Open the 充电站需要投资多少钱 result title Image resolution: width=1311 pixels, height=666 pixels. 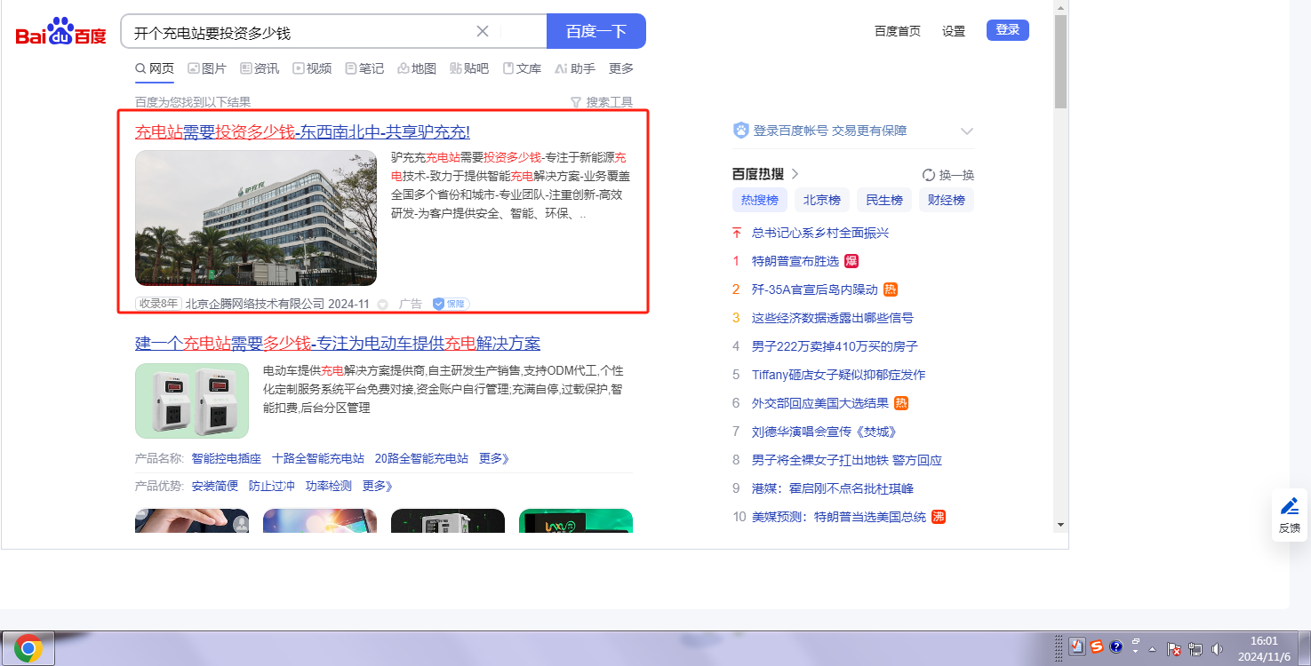302,132
